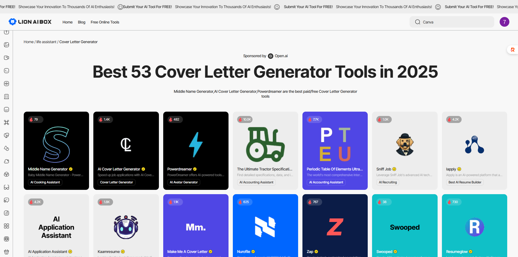
Task: Click the Open.ai sponsor link
Action: 281,56
